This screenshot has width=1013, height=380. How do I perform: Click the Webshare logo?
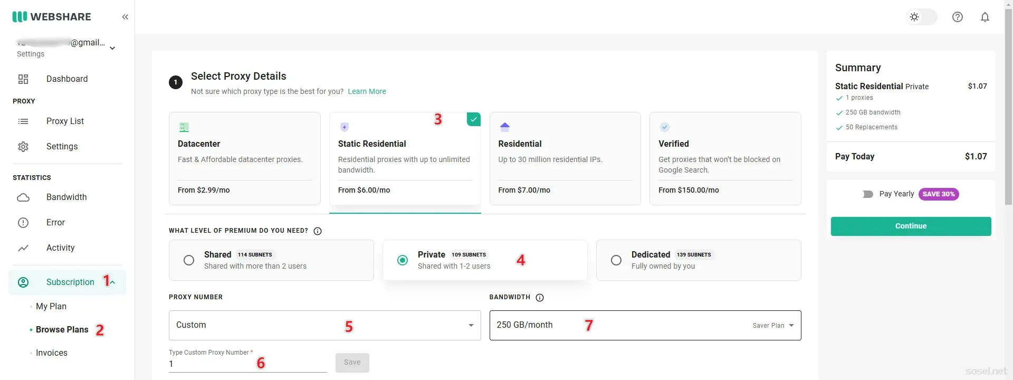(52, 17)
